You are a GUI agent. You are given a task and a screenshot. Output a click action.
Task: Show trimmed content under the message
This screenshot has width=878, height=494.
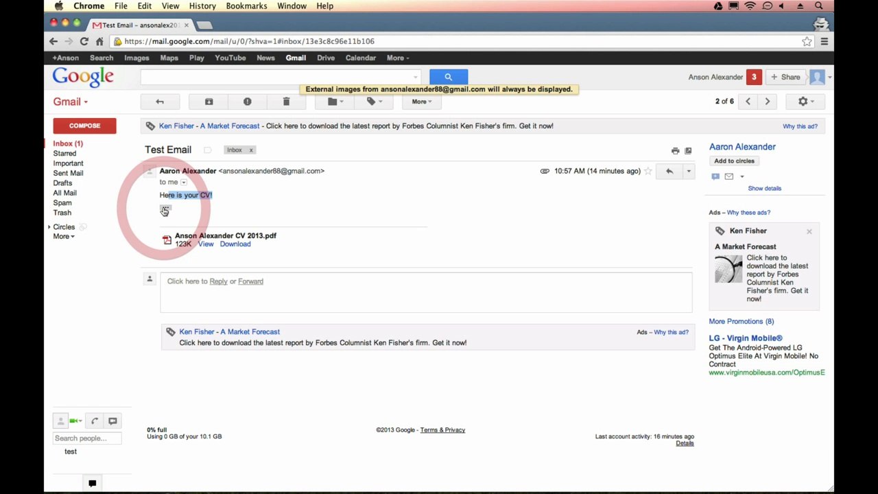tap(165, 209)
